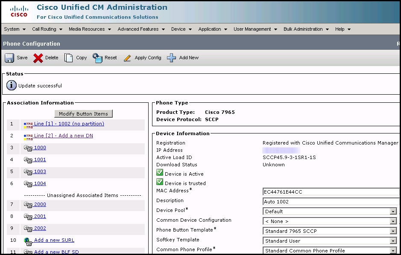
Task: Click the Copy label in the toolbar
Action: click(x=81, y=58)
